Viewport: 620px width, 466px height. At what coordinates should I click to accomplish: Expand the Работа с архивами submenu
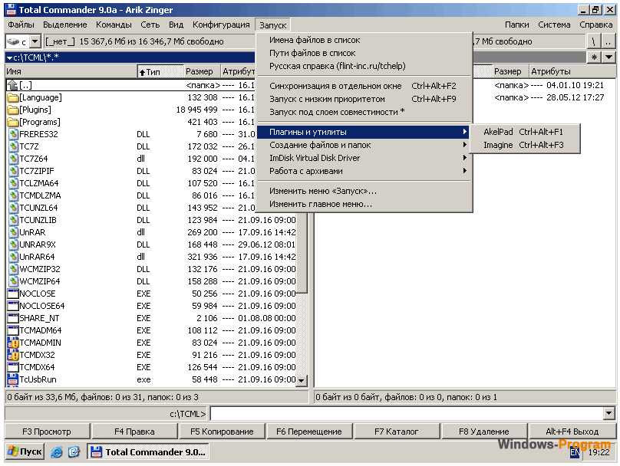(363, 171)
